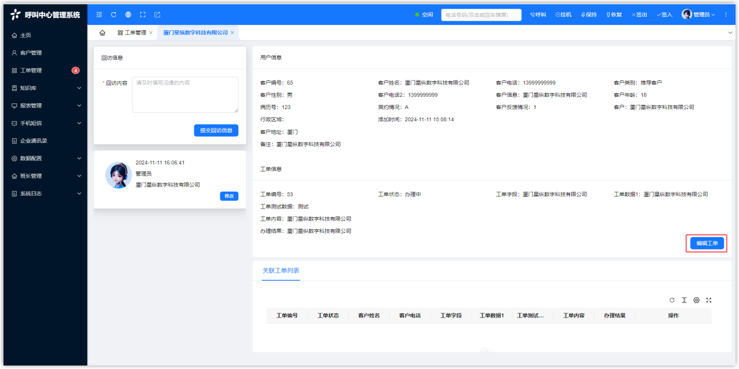This screenshot has width=739, height=369.
Task: Open the 管理员 user dropdown
Action: point(698,14)
